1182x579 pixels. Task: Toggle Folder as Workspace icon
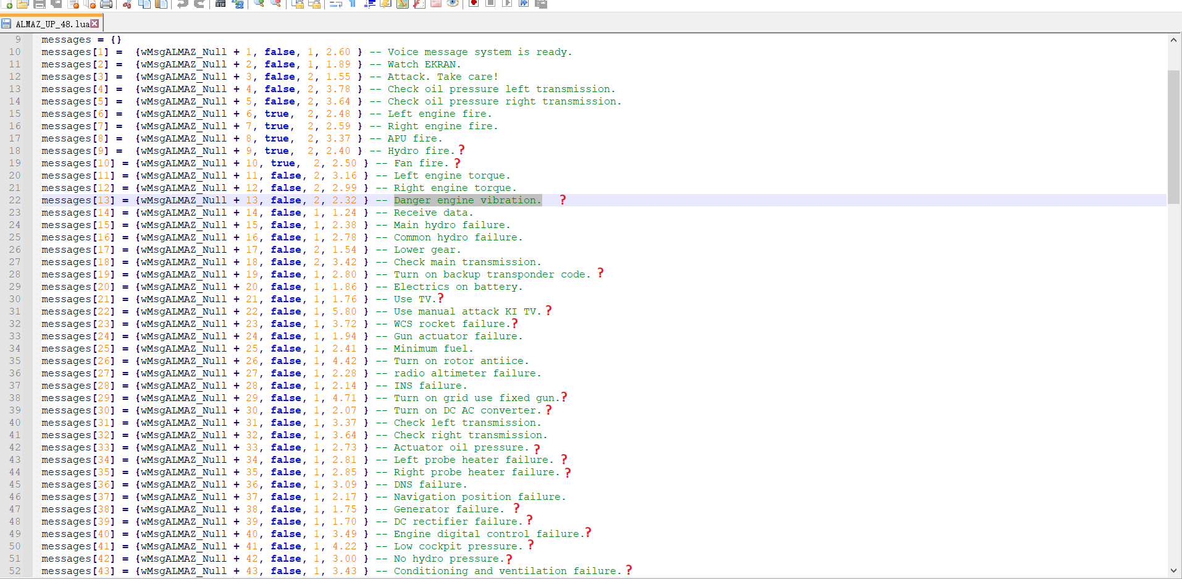[x=435, y=4]
